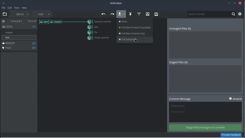Collapse the left panel arrow icon
245x138 pixels.
pyautogui.click(x=3, y=21)
